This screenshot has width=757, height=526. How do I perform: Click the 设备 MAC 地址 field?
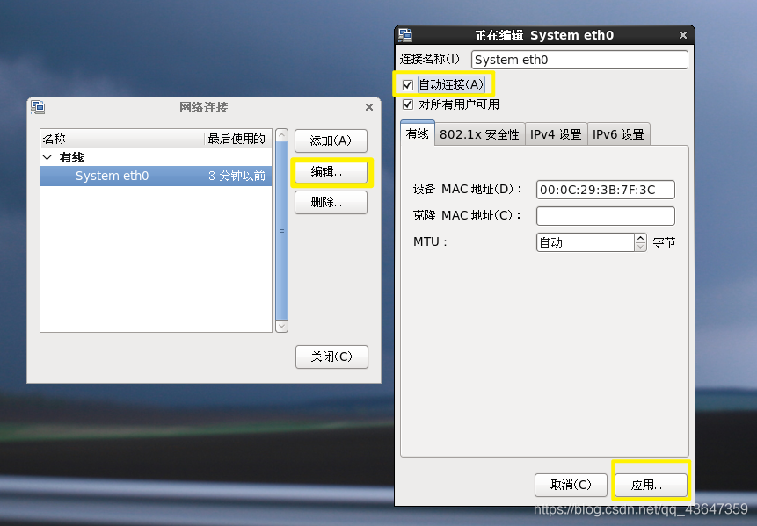coord(606,190)
